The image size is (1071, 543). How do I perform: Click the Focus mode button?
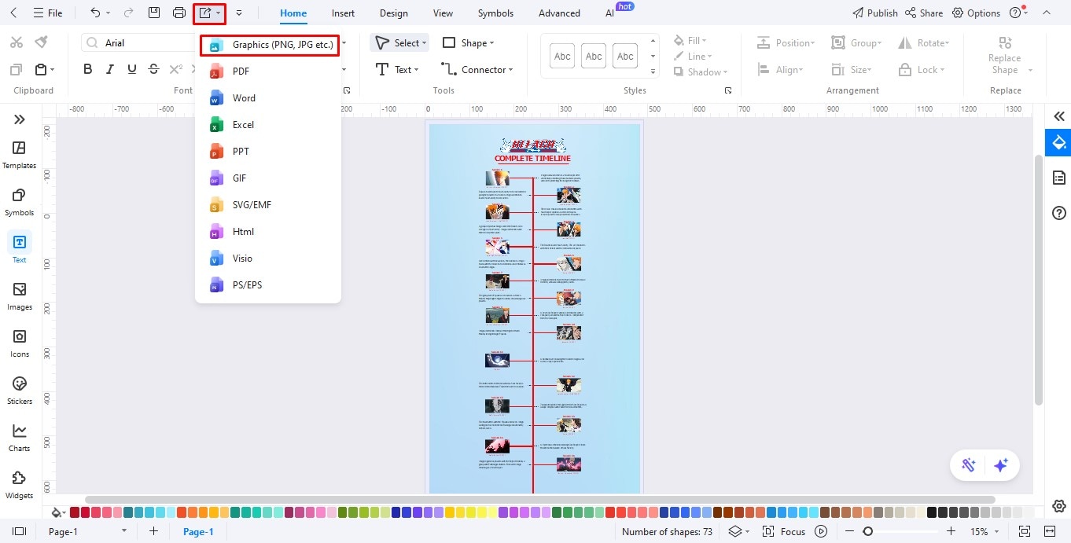(x=784, y=532)
